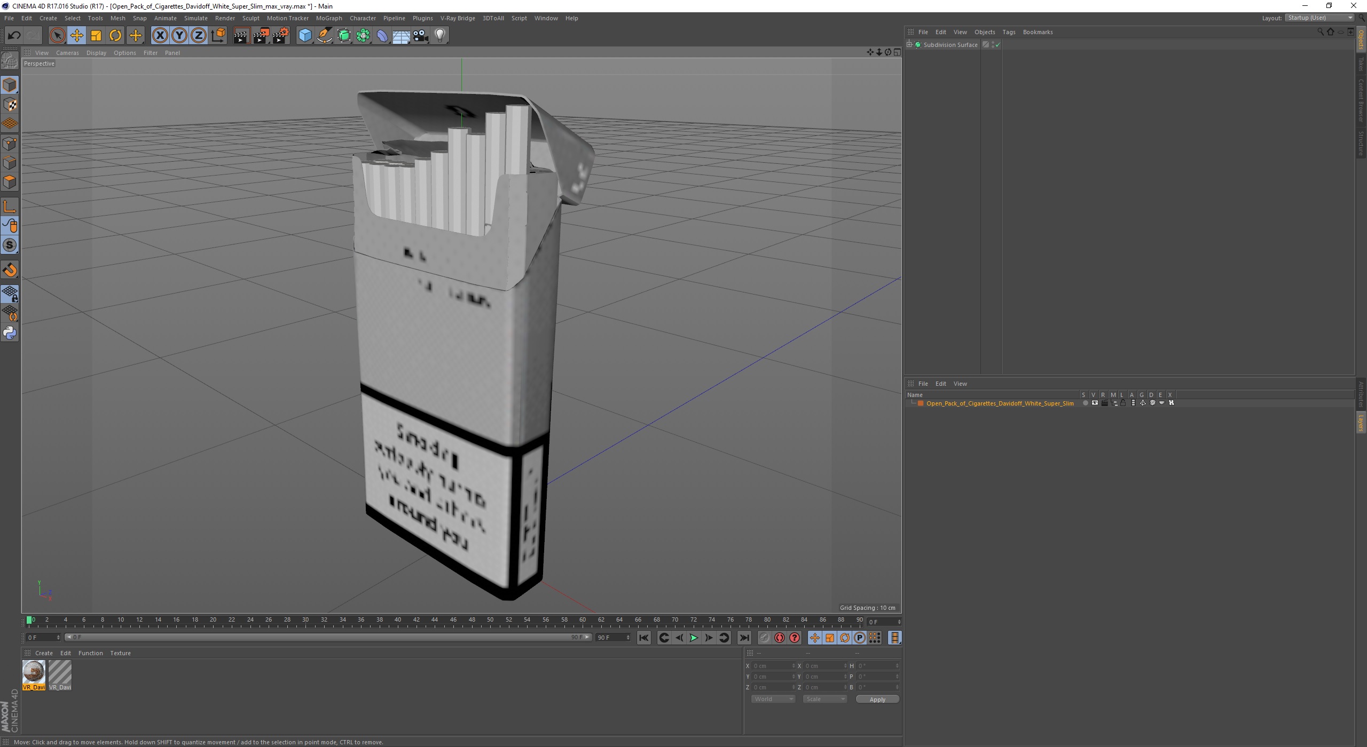Click the Enable Snap magnet icon

tap(10, 270)
